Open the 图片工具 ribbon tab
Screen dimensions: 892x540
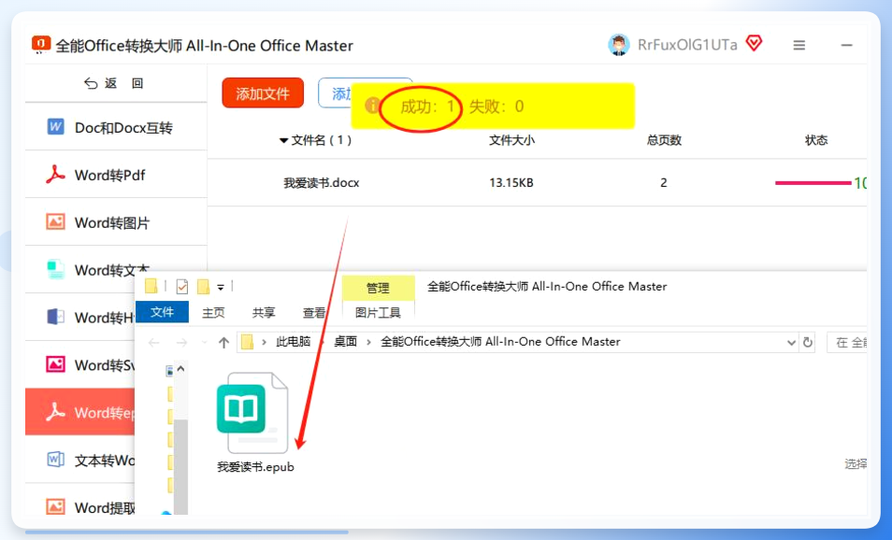point(378,313)
